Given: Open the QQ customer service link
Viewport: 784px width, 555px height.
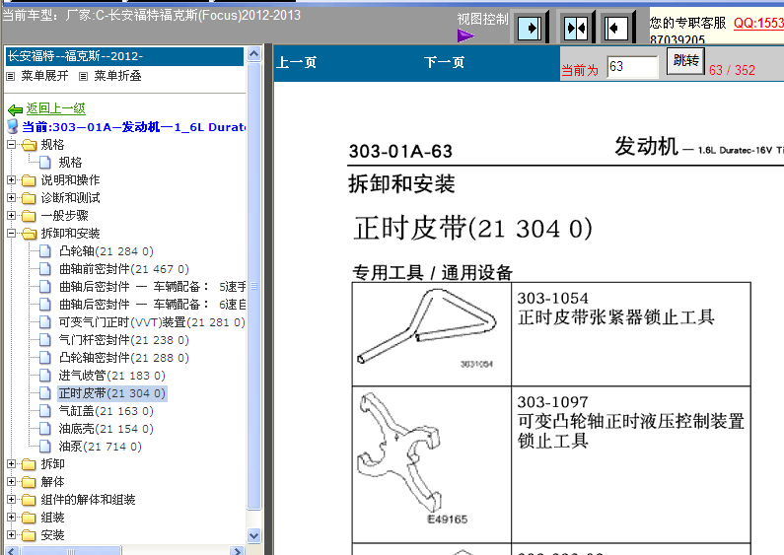Looking at the screenshot, I should 758,23.
